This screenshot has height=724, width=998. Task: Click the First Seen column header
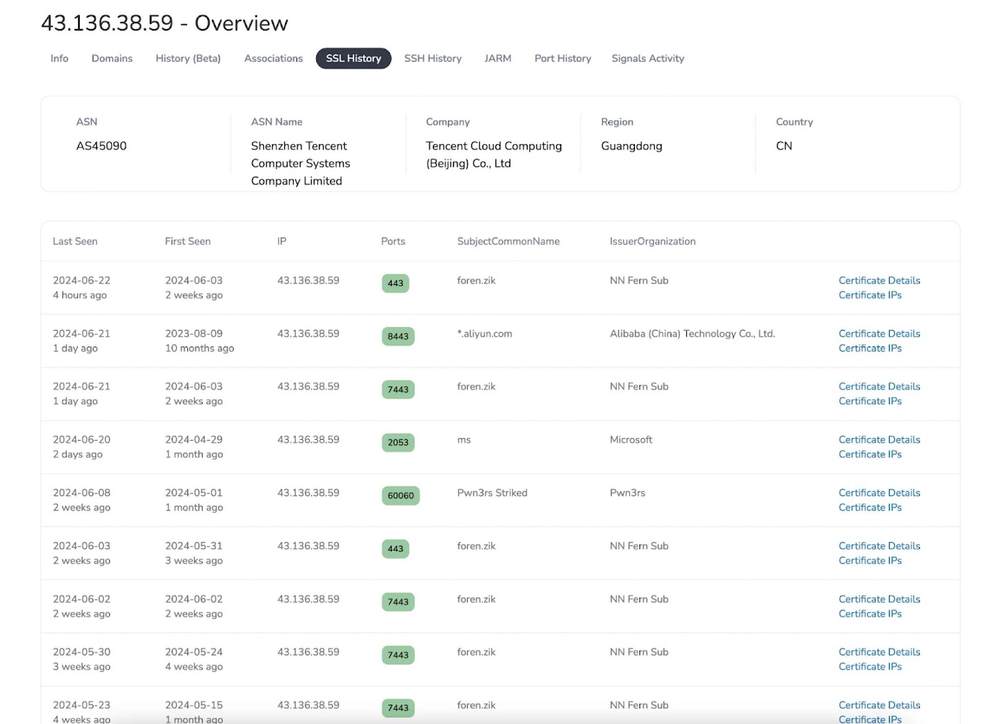coord(188,241)
